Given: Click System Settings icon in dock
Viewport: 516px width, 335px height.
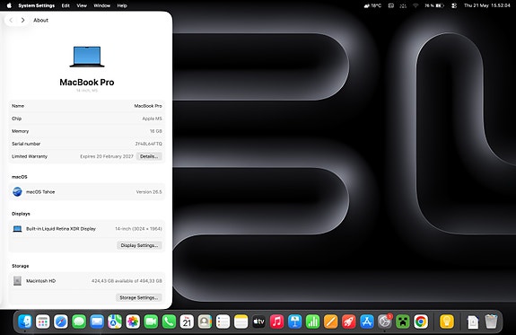Looking at the screenshot, I should tap(385, 322).
